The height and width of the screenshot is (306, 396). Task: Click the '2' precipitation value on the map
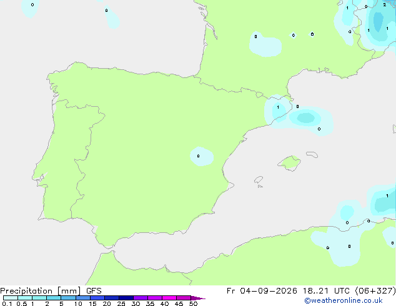pos(384,4)
